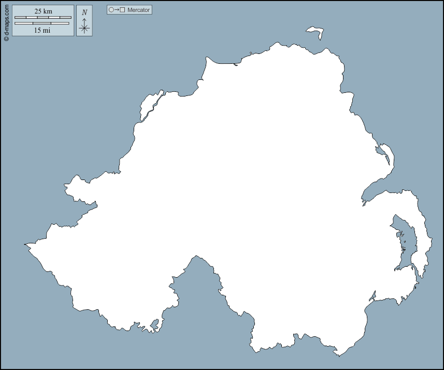Click the small inlet on the southeast coast
The width and height of the screenshot is (444, 370).
point(371,298)
